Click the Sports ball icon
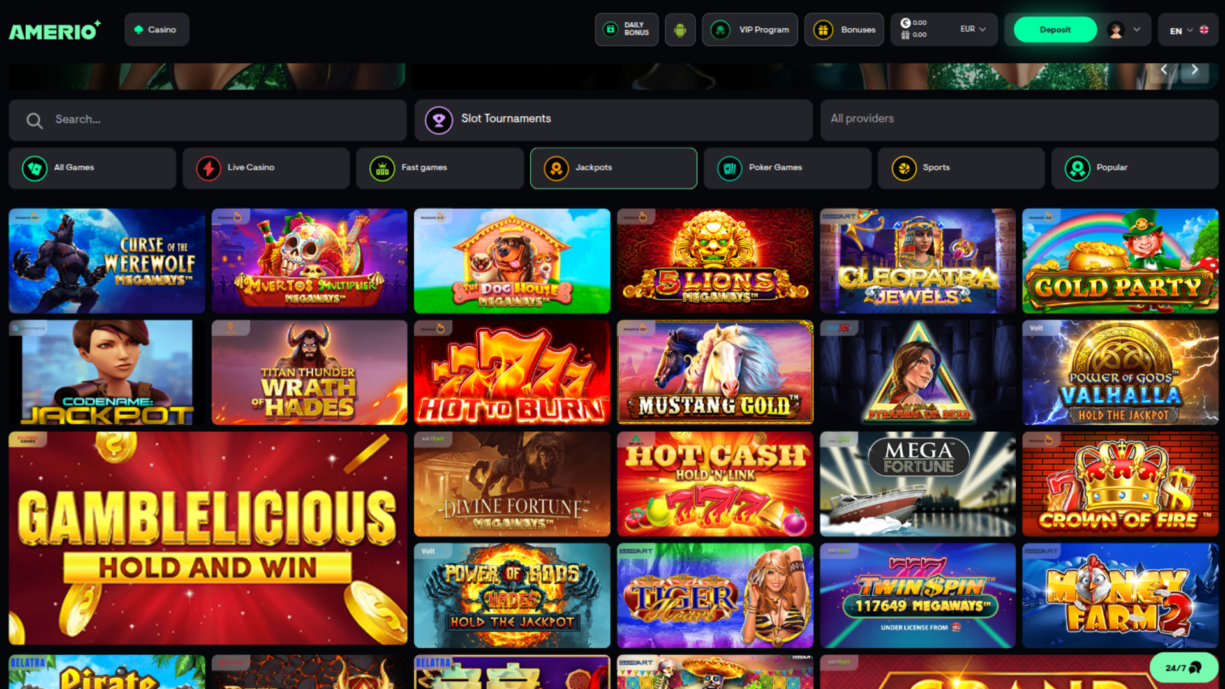Image resolution: width=1225 pixels, height=689 pixels. (x=904, y=168)
